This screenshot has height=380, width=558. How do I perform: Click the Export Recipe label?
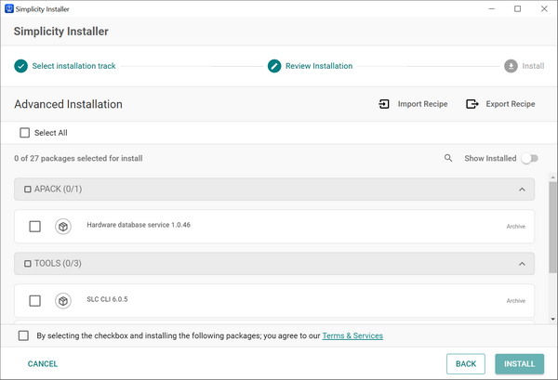[511, 104]
